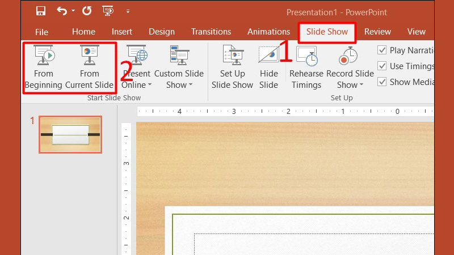Start slideshow From Current Slide icon

[90, 55]
